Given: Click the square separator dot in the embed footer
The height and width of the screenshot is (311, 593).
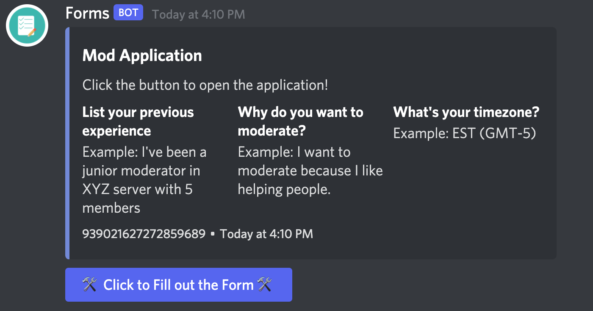Looking at the screenshot, I should pos(213,234).
